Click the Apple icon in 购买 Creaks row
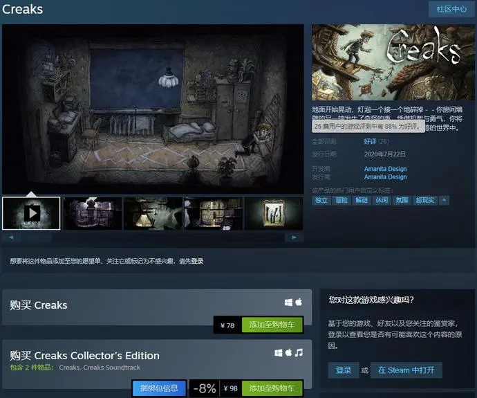The height and width of the screenshot is (398, 477). point(299,302)
